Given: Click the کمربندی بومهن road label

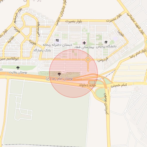Looking at the screenshot, I should tap(106, 104).
